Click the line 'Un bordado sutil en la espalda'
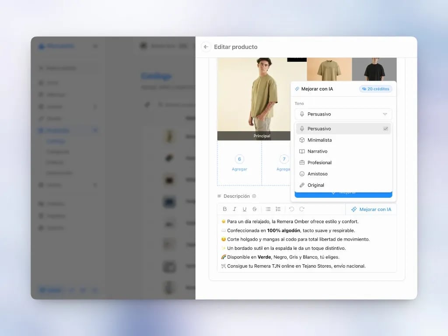Image resolution: width=448 pixels, height=336 pixels. pos(286,248)
